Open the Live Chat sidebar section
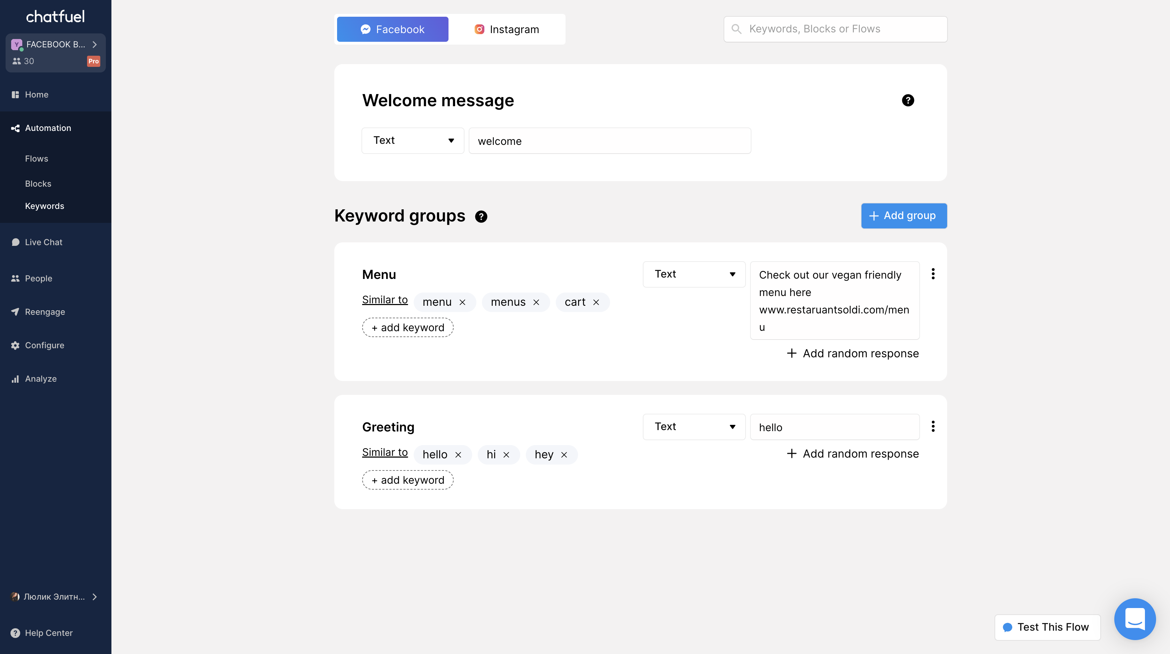Viewport: 1170px width, 654px height. pyautogui.click(x=44, y=242)
